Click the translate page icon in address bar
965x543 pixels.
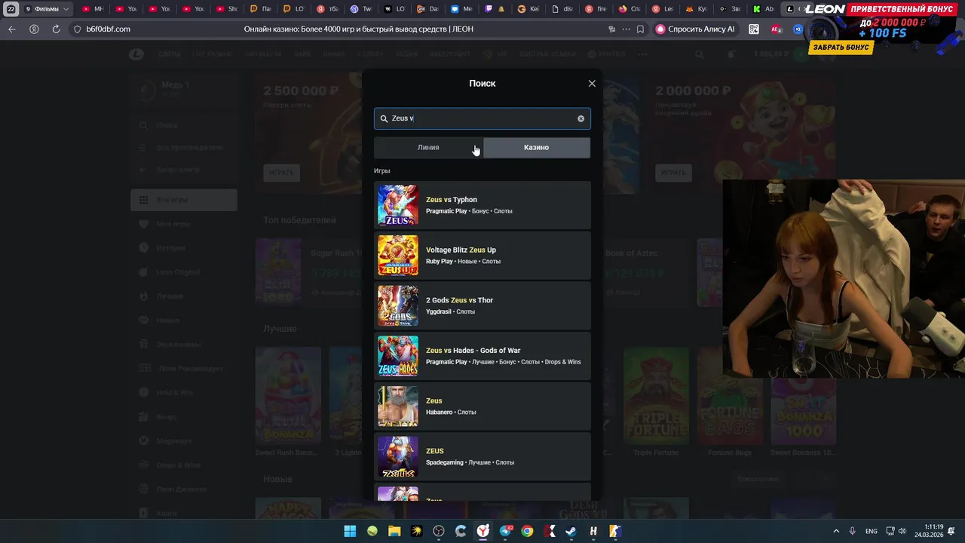pyautogui.click(x=612, y=29)
